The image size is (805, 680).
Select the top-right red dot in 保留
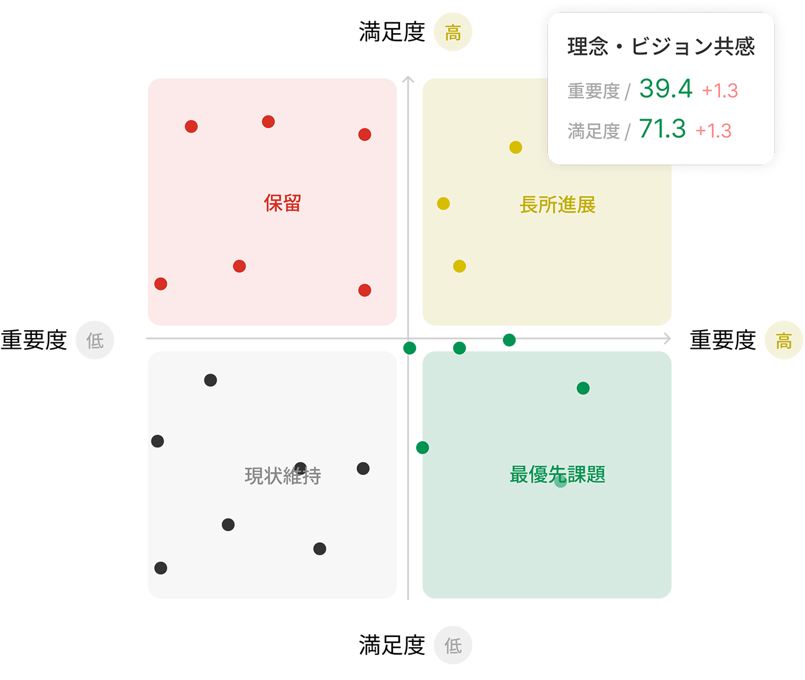pos(365,135)
